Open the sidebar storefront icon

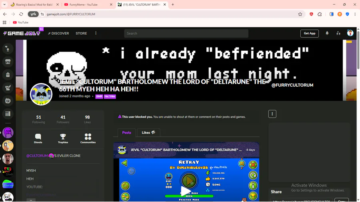pos(8,61)
